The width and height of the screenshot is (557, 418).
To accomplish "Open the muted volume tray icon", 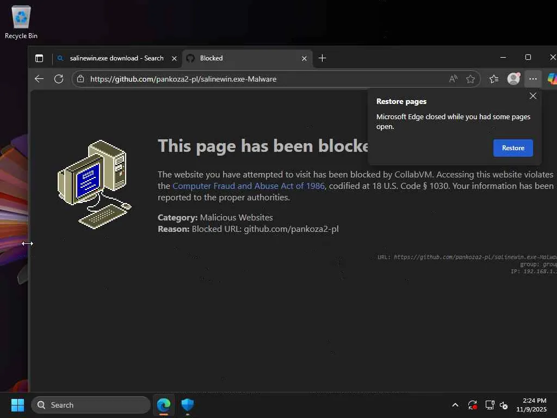I will (504, 405).
